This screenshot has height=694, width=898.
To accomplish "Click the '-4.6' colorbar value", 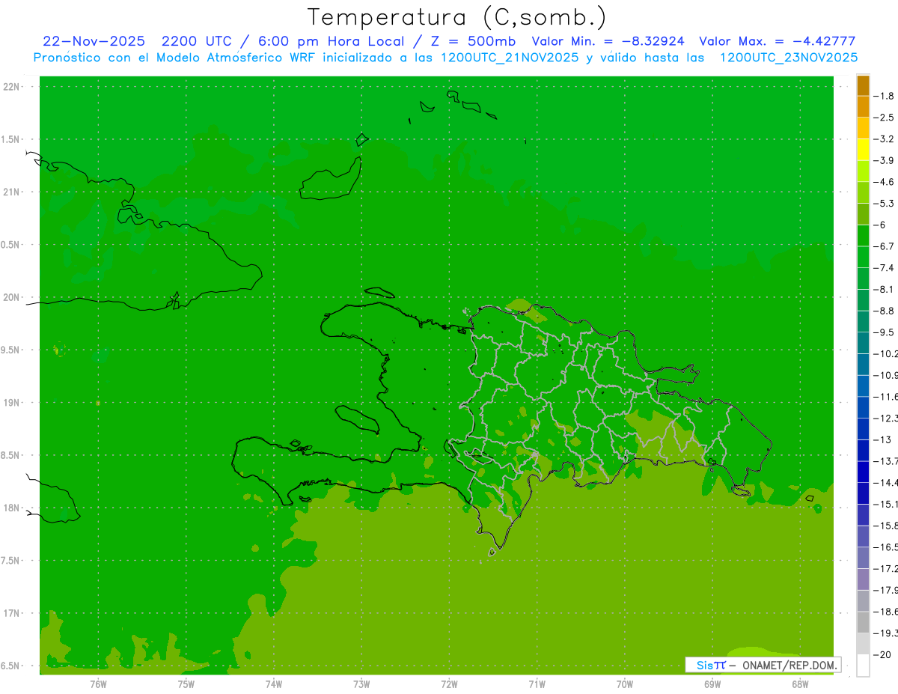I will point(883,182).
